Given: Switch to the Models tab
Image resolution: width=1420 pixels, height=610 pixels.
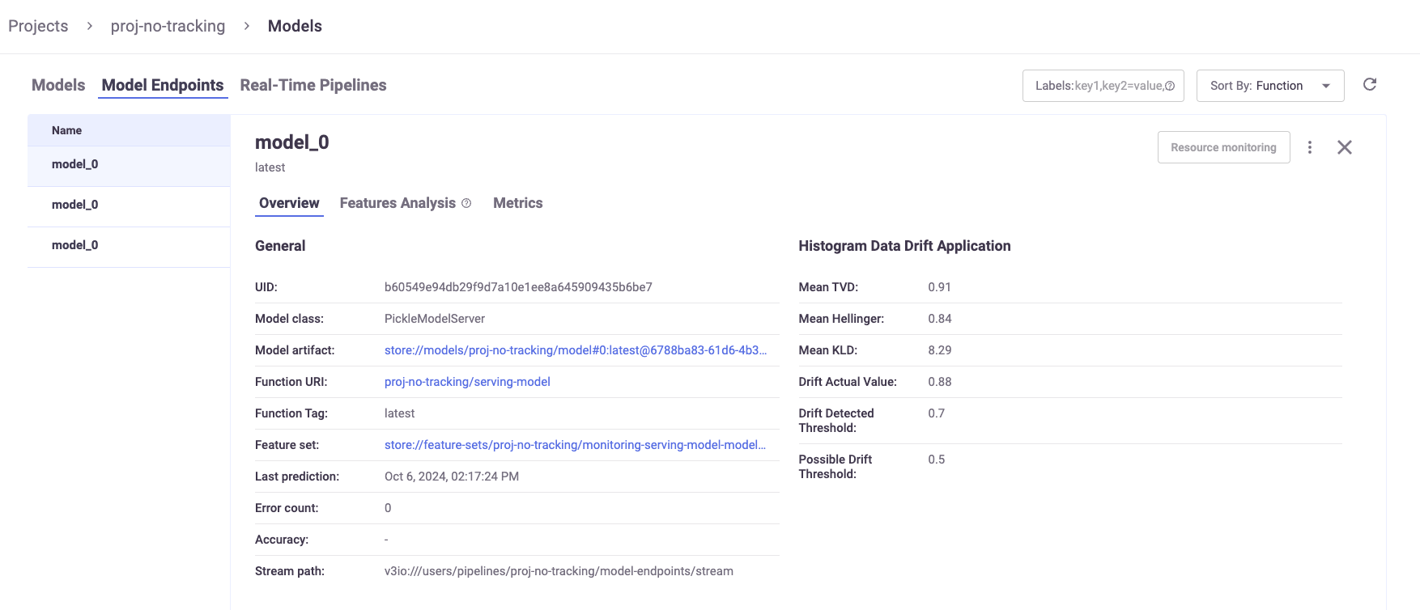Looking at the screenshot, I should 58,85.
